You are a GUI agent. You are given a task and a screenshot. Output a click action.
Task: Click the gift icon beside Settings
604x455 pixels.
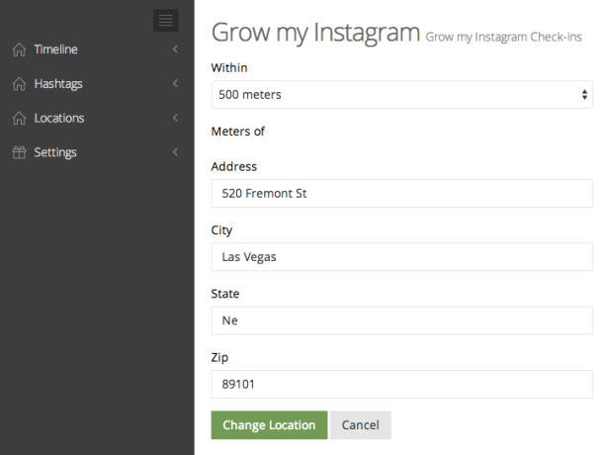coord(19,152)
